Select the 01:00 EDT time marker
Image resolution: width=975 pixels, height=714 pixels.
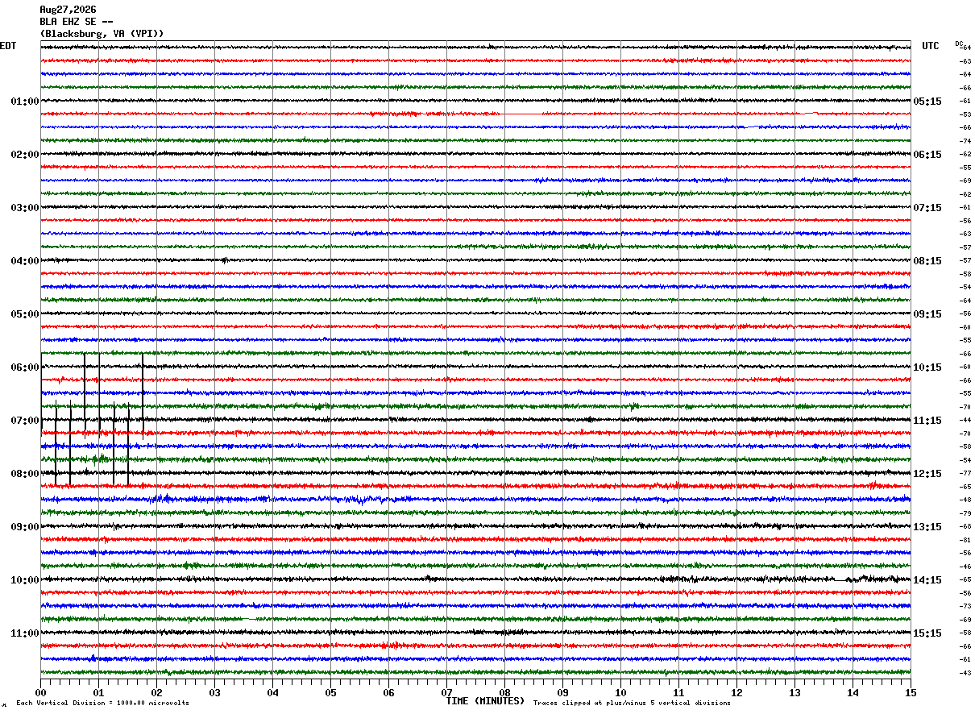(x=25, y=102)
